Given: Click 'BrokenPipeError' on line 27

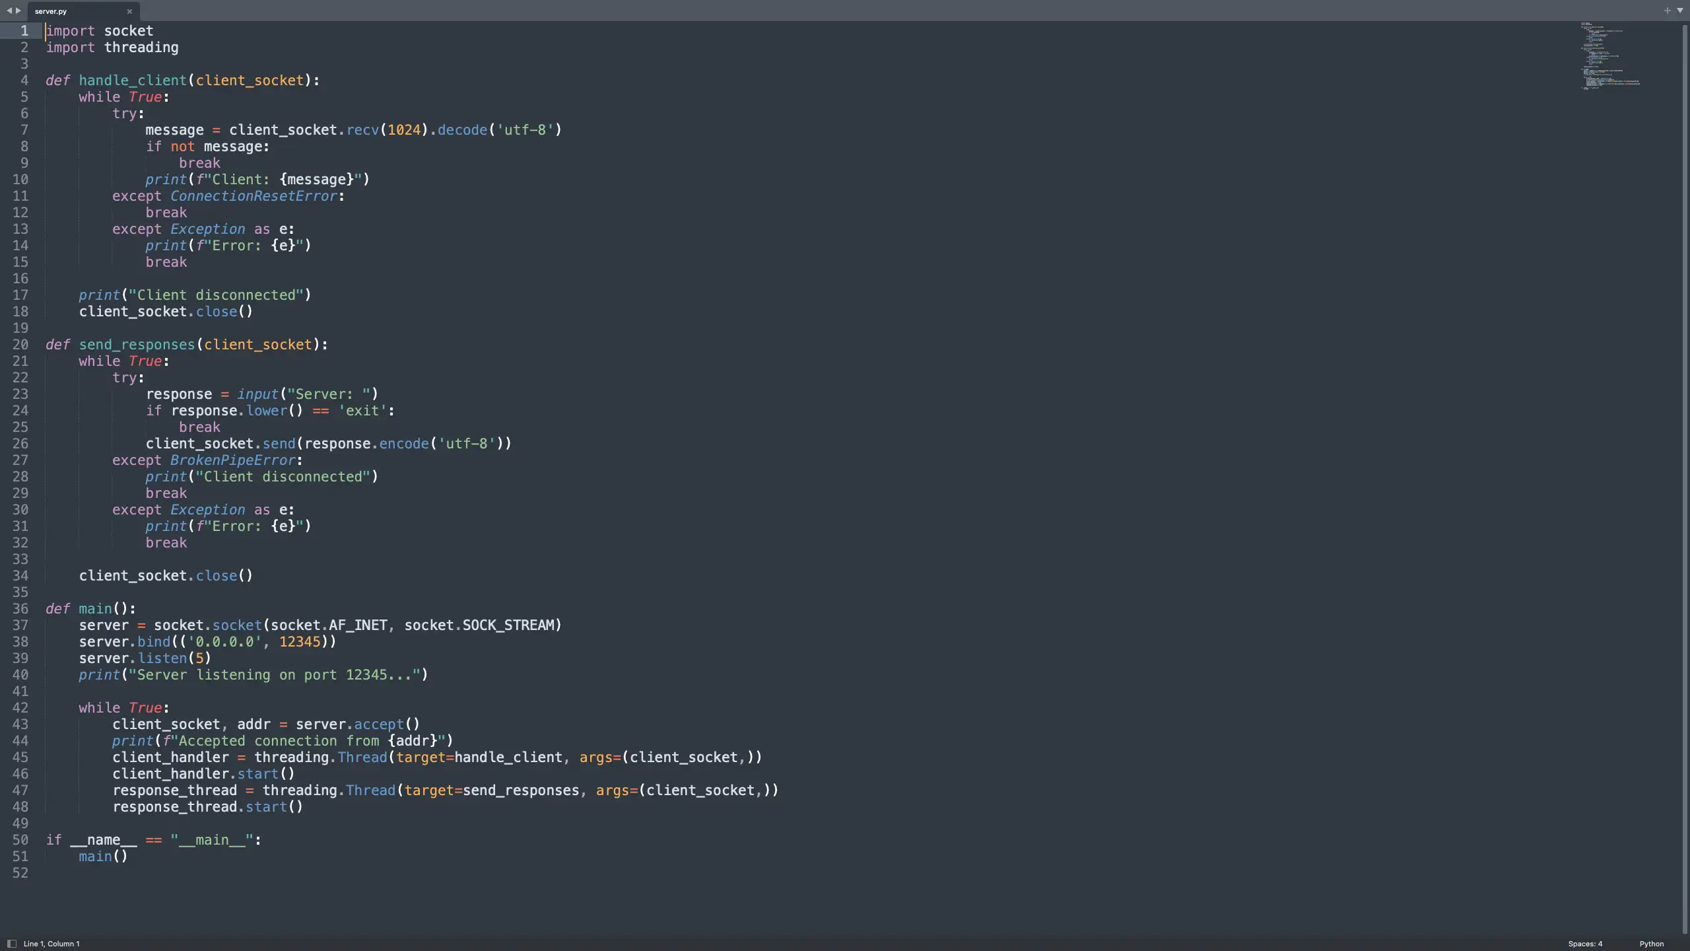Looking at the screenshot, I should 232,460.
